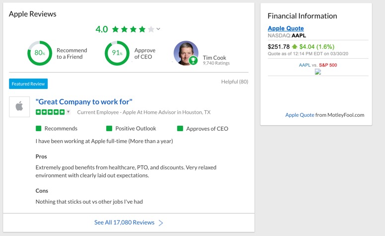Click the green price-up arrow icon
Viewport: 385px width, 236px height.
(295, 47)
